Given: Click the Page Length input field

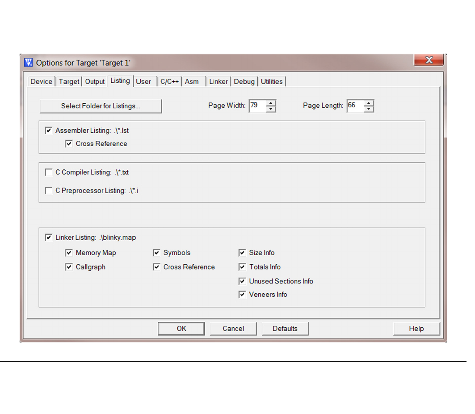Looking at the screenshot, I should point(355,106).
